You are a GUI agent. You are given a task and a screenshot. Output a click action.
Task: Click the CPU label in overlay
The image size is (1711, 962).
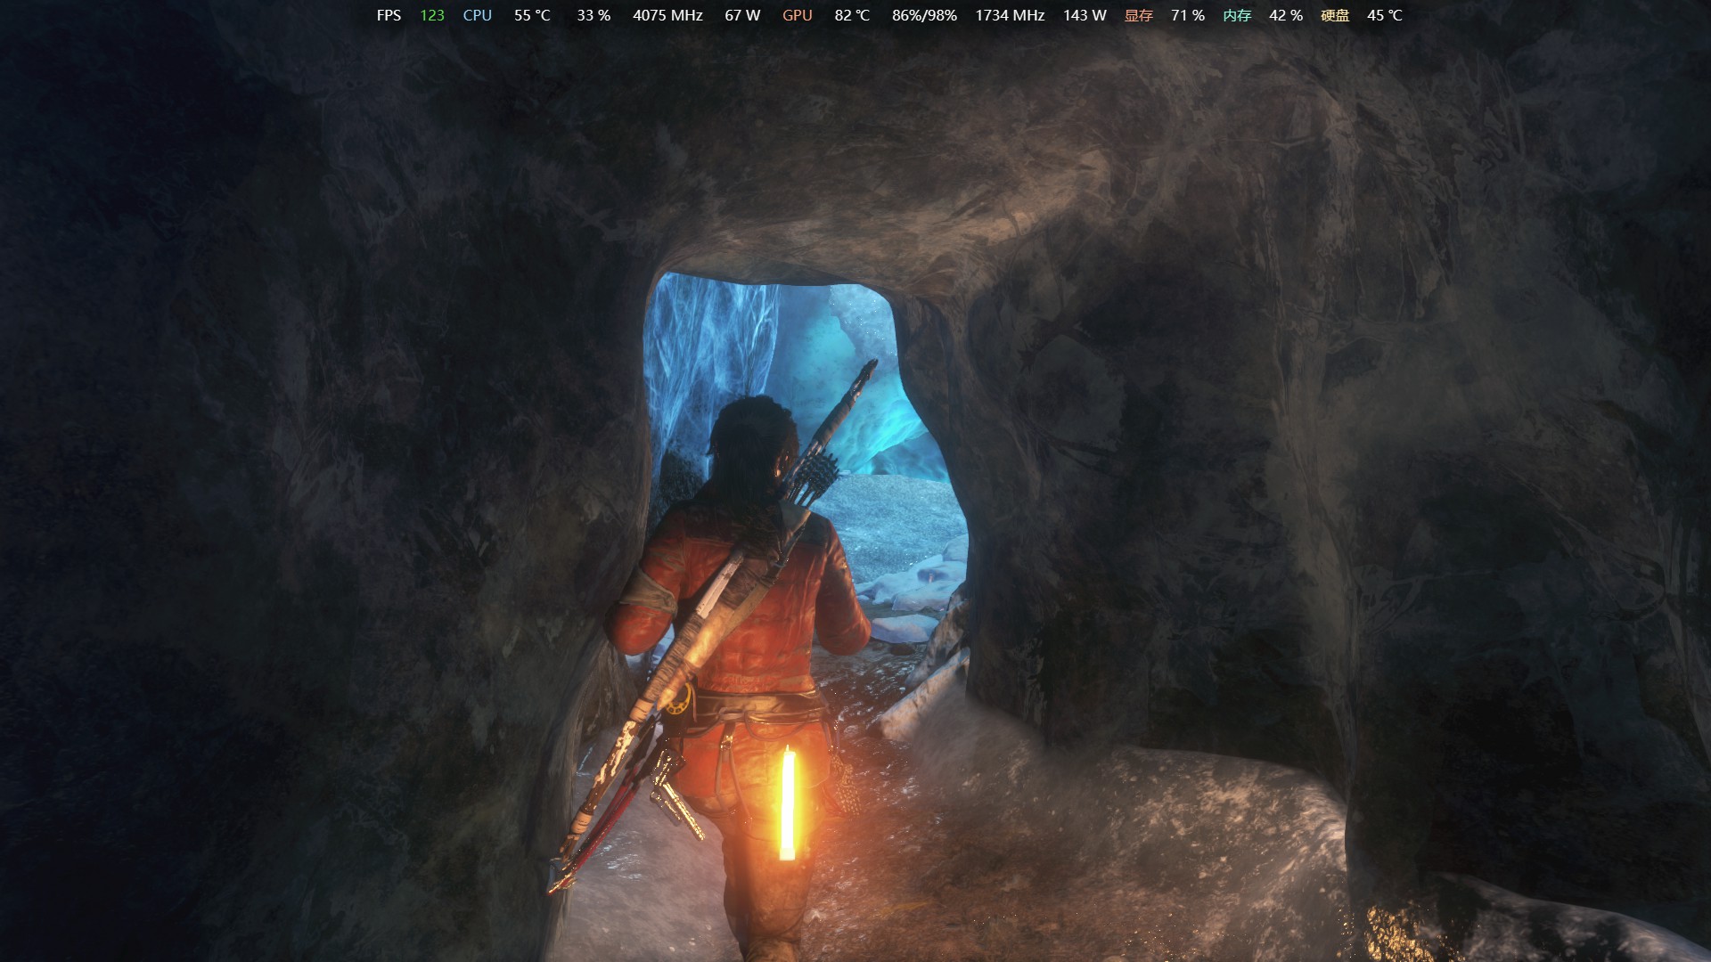click(478, 15)
